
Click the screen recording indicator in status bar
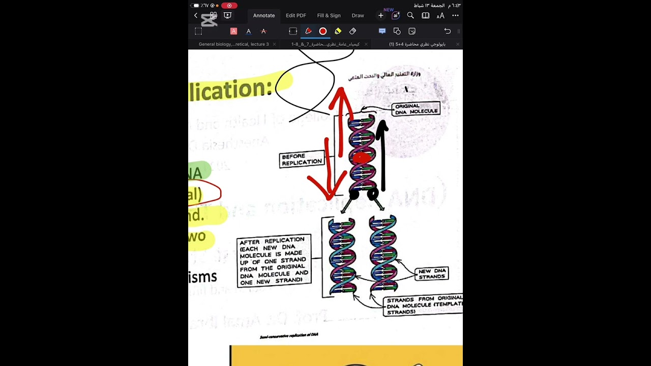click(229, 6)
